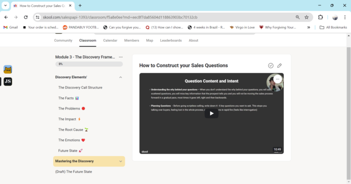Go to the Calendar tab
This screenshot has height=184, width=351.
click(x=110, y=40)
